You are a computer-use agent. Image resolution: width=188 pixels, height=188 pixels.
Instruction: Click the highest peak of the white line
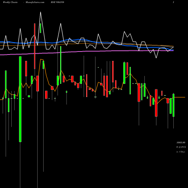coord(41,12)
